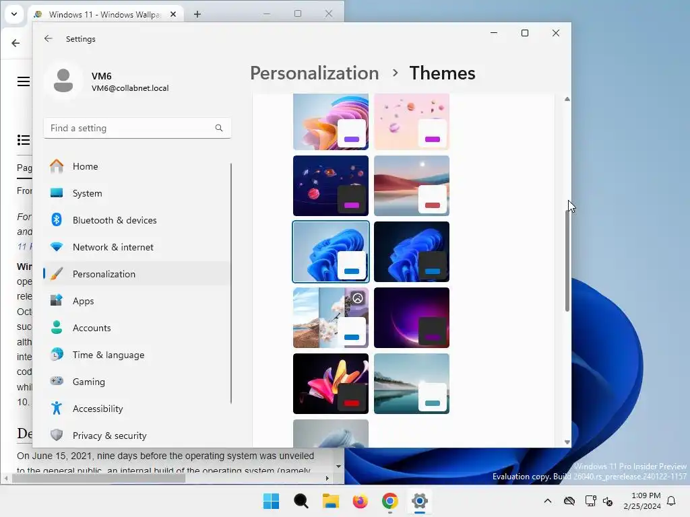Open Time & language settings
The image size is (690, 517).
pos(136,355)
